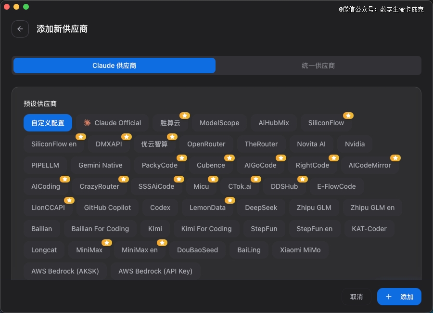The height and width of the screenshot is (313, 433).
Task: Click the star badge on DDSHub
Action: [x=302, y=179]
